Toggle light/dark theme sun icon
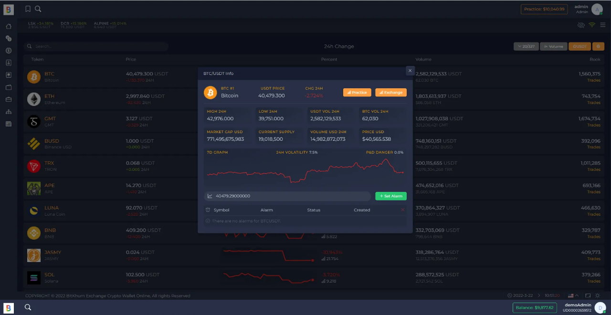This screenshot has height=315, width=611. pyautogui.click(x=598, y=296)
